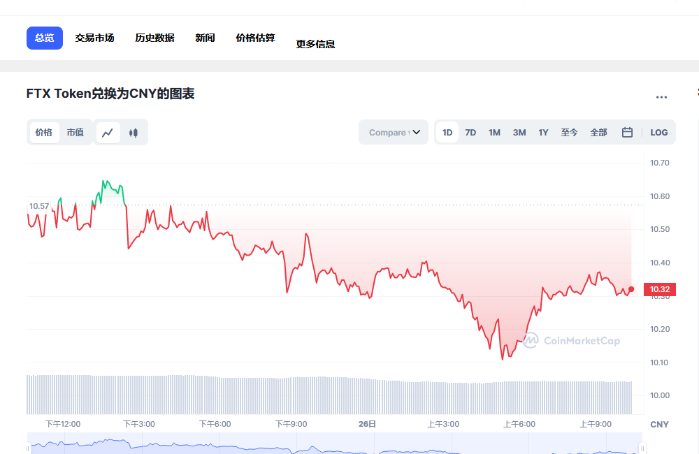The image size is (699, 454).
Task: Click the right handle of range navigator
Action: [x=642, y=448]
